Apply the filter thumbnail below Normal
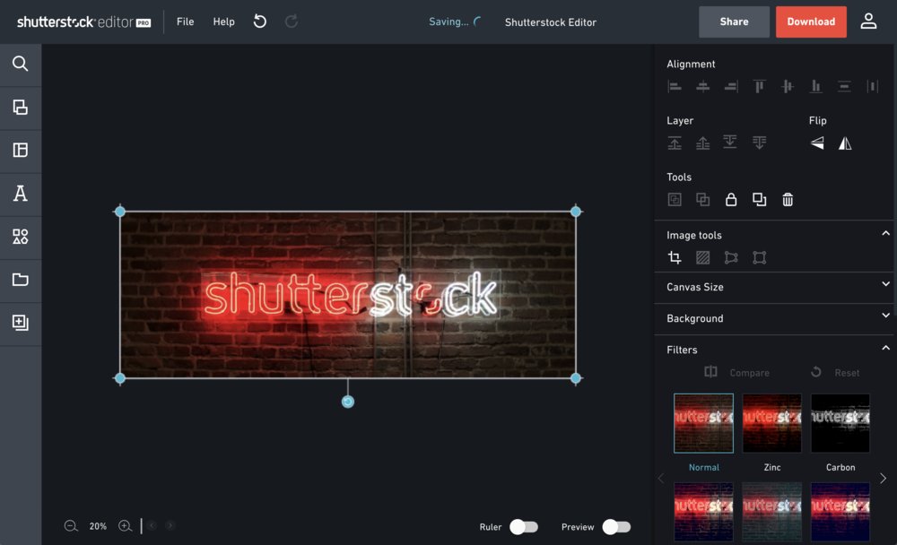The image size is (897, 545). click(703, 511)
